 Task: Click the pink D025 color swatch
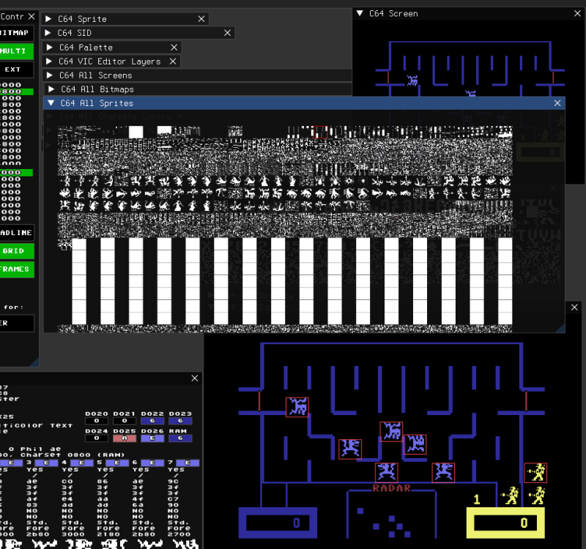125,438
